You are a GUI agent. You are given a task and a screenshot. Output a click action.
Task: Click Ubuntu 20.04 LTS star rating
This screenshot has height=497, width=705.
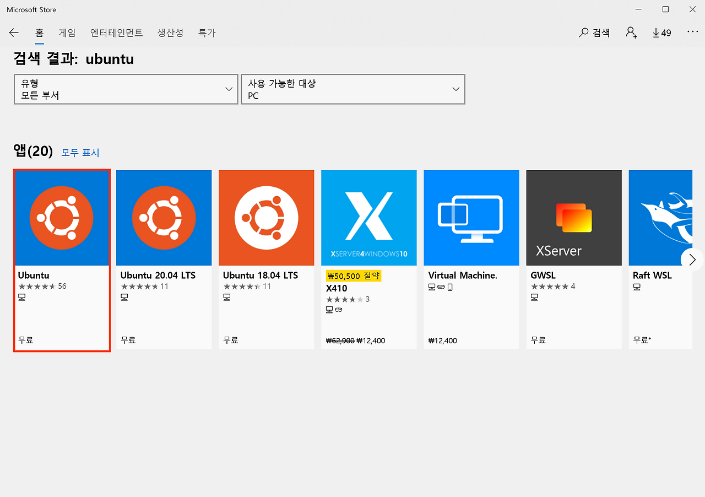click(x=139, y=287)
